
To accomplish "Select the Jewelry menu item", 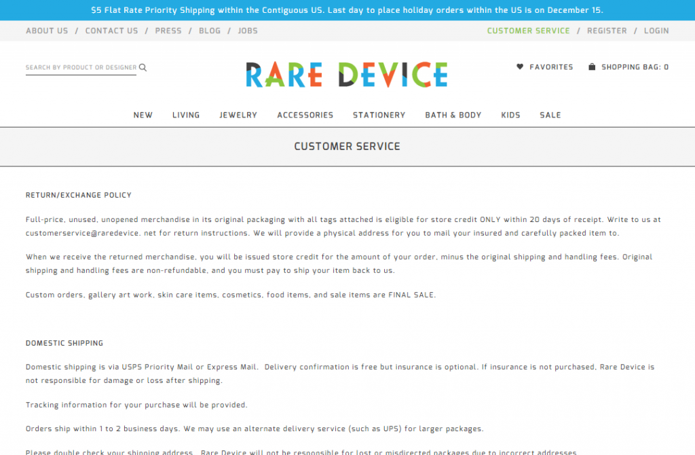I will tap(238, 115).
